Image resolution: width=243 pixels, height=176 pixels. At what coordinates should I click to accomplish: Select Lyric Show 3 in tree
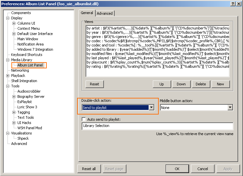(x=27, y=107)
